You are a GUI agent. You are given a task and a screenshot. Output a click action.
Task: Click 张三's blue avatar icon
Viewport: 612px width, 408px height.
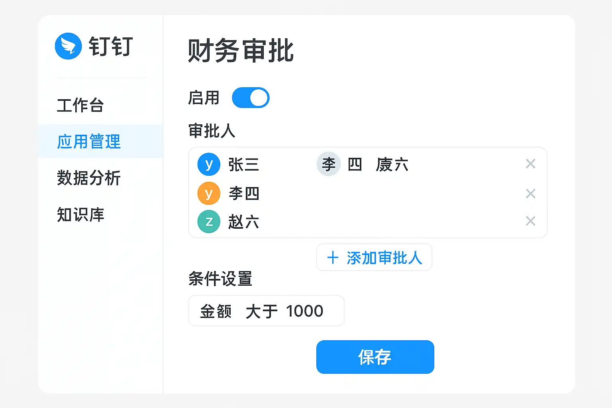click(x=209, y=164)
